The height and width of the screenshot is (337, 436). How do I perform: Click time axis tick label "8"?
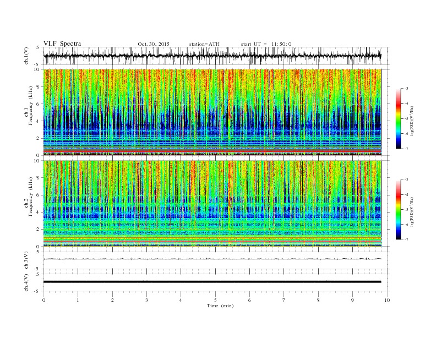pyautogui.click(x=318, y=300)
